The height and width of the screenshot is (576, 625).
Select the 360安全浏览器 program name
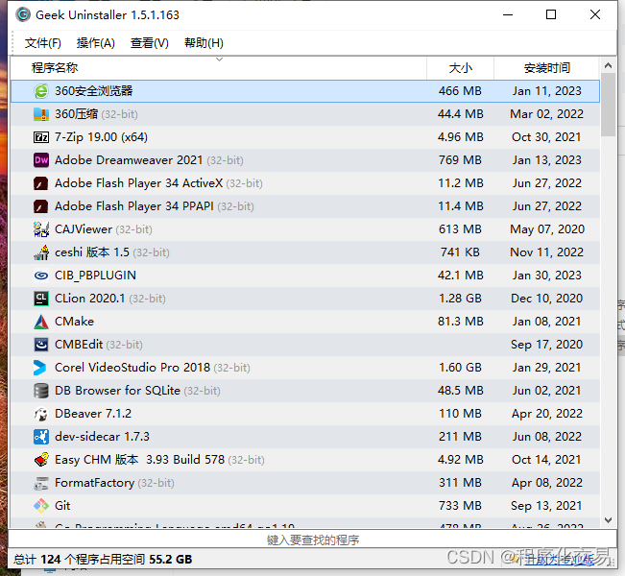pyautogui.click(x=94, y=91)
